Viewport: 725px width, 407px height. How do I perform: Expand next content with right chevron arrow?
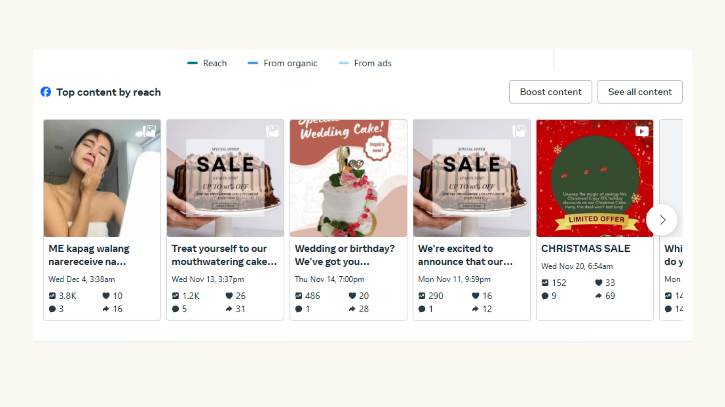point(662,220)
